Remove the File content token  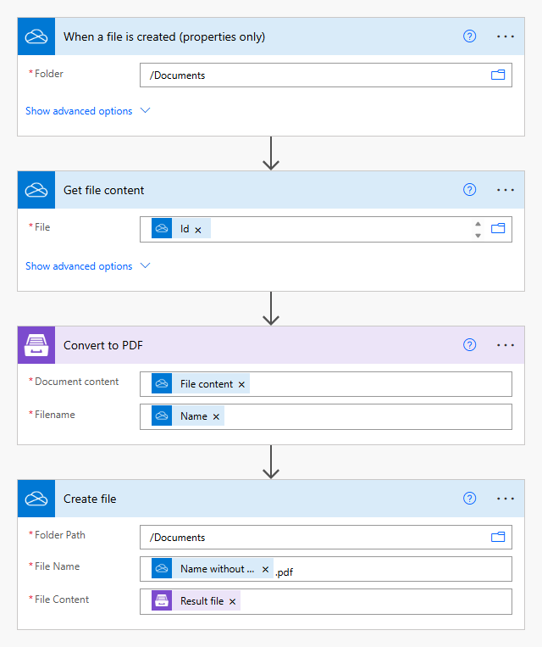[x=241, y=385]
